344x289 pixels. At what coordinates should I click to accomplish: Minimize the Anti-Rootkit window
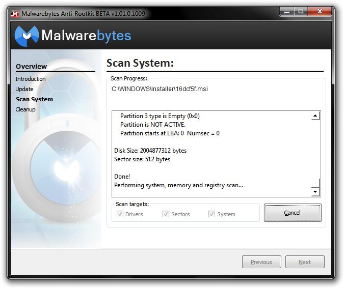tap(287, 12)
